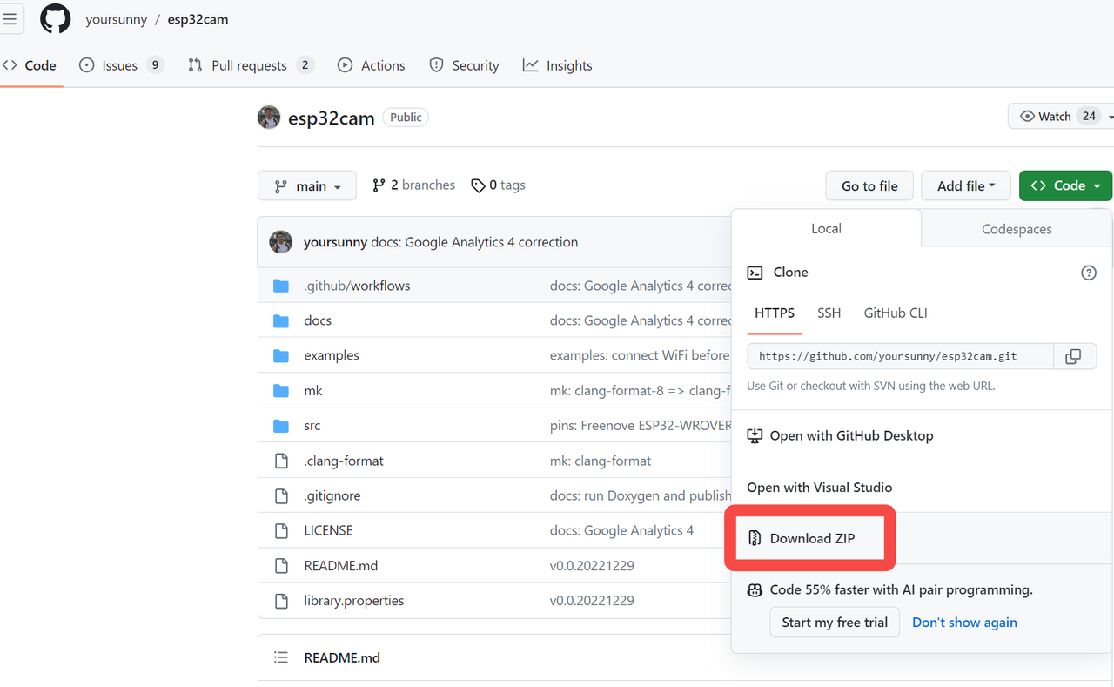Viewport: 1114px width, 687px height.
Task: Click the Copilot icon in promo
Action: click(755, 590)
